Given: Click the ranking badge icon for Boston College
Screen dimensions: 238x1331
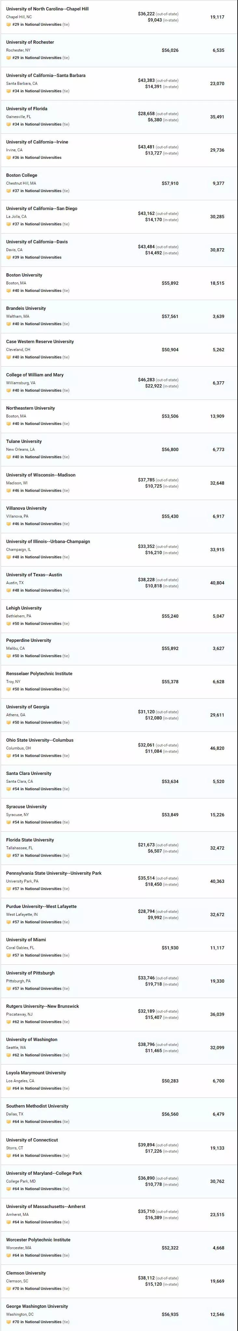Looking at the screenshot, I should [x=9, y=191].
